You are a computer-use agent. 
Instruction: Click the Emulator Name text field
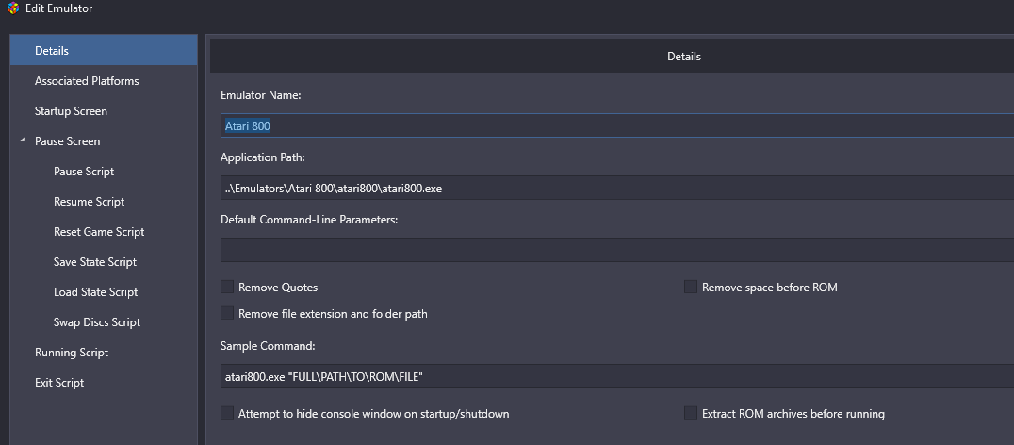617,126
